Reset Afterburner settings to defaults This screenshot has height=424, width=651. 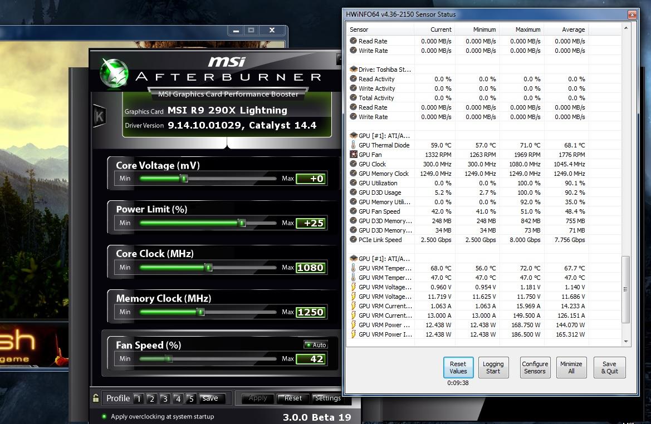pyautogui.click(x=293, y=398)
